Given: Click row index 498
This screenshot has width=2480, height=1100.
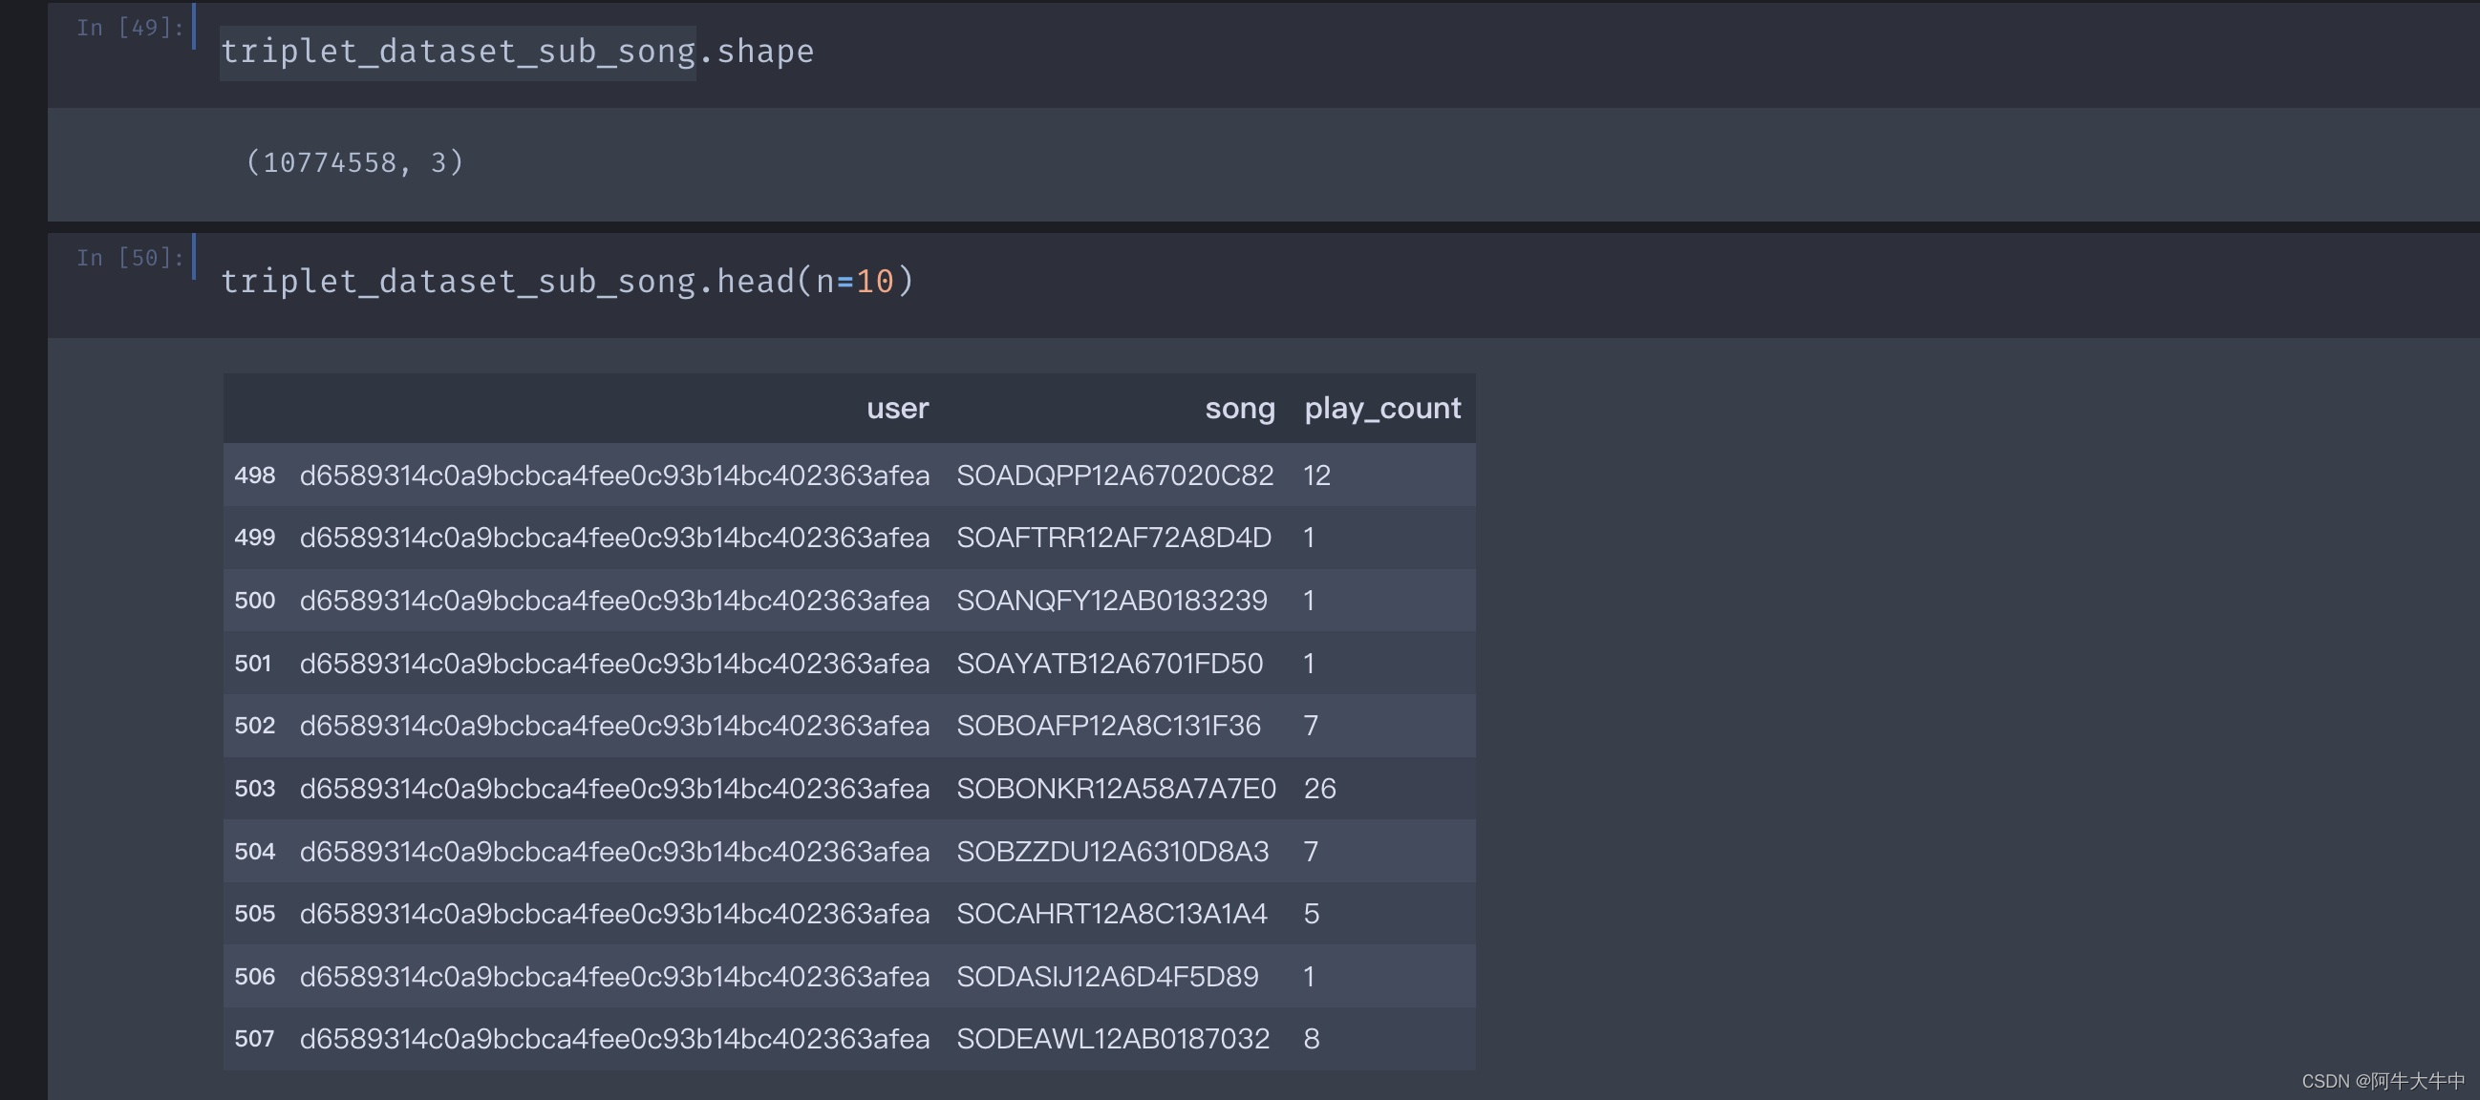Looking at the screenshot, I should [255, 476].
